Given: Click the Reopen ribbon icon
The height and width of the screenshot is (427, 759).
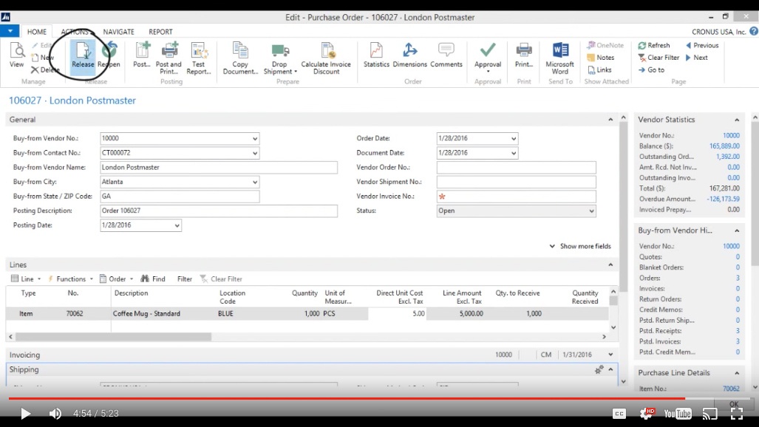Looking at the screenshot, I should tap(109, 55).
